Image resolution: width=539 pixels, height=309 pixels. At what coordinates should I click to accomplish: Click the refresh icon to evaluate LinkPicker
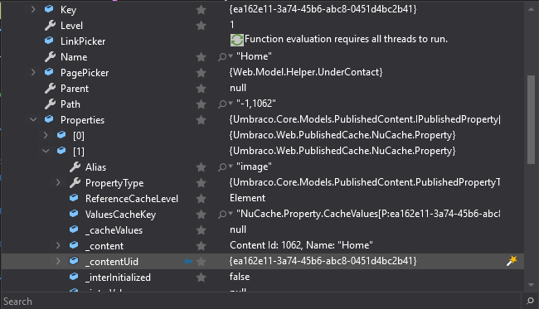(x=237, y=40)
